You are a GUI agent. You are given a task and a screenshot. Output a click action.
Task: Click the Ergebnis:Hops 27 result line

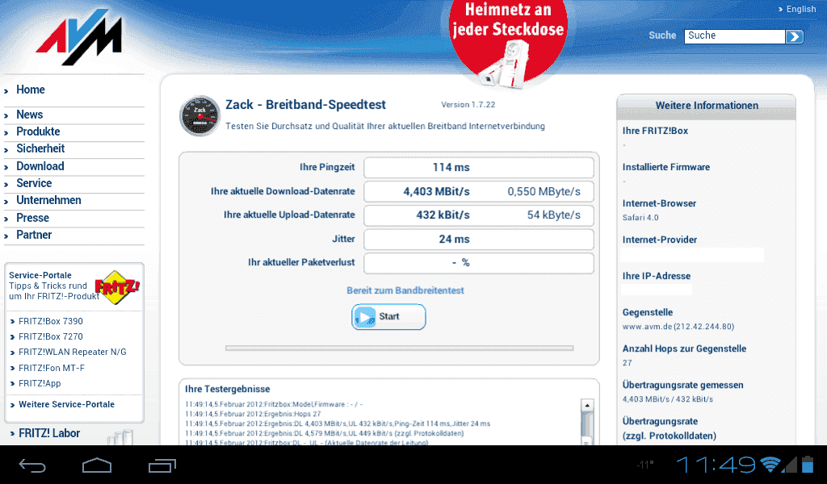pyautogui.click(x=253, y=414)
